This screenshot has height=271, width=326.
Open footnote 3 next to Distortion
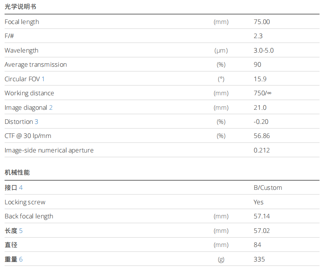tap(37, 122)
